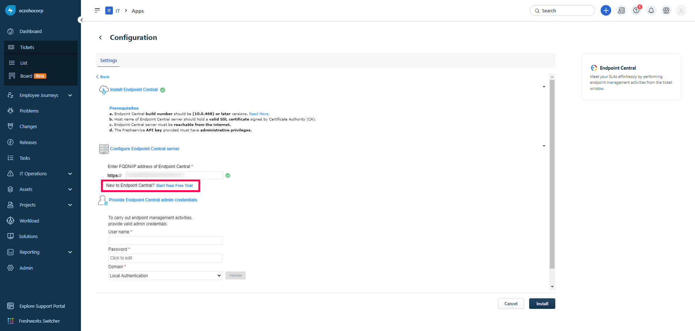Click the scrollbar up arrow
The image size is (695, 331).
click(552, 77)
